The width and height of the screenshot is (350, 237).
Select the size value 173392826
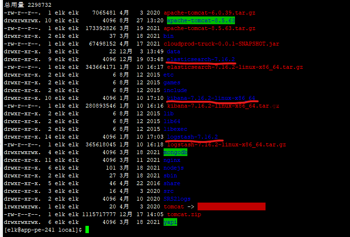[100, 28]
